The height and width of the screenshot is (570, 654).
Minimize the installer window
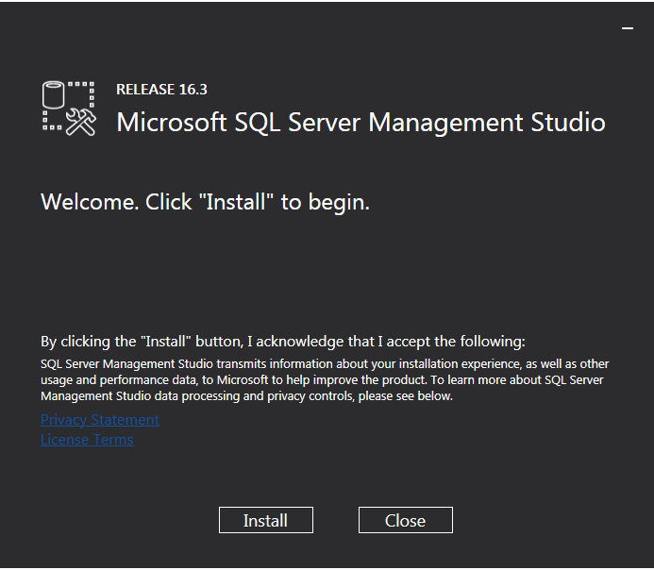pyautogui.click(x=628, y=29)
